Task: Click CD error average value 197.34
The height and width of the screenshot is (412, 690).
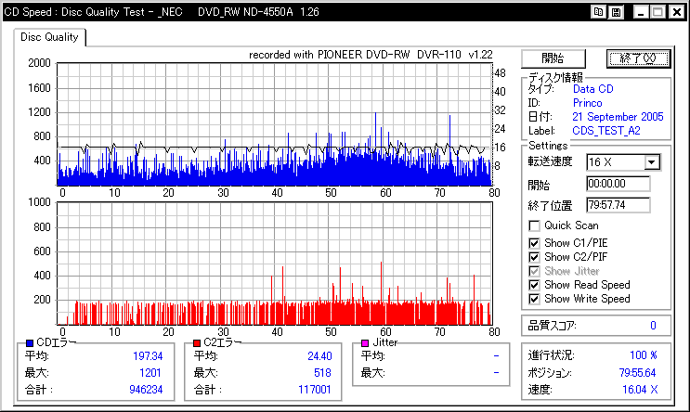Action: pyautogui.click(x=148, y=356)
